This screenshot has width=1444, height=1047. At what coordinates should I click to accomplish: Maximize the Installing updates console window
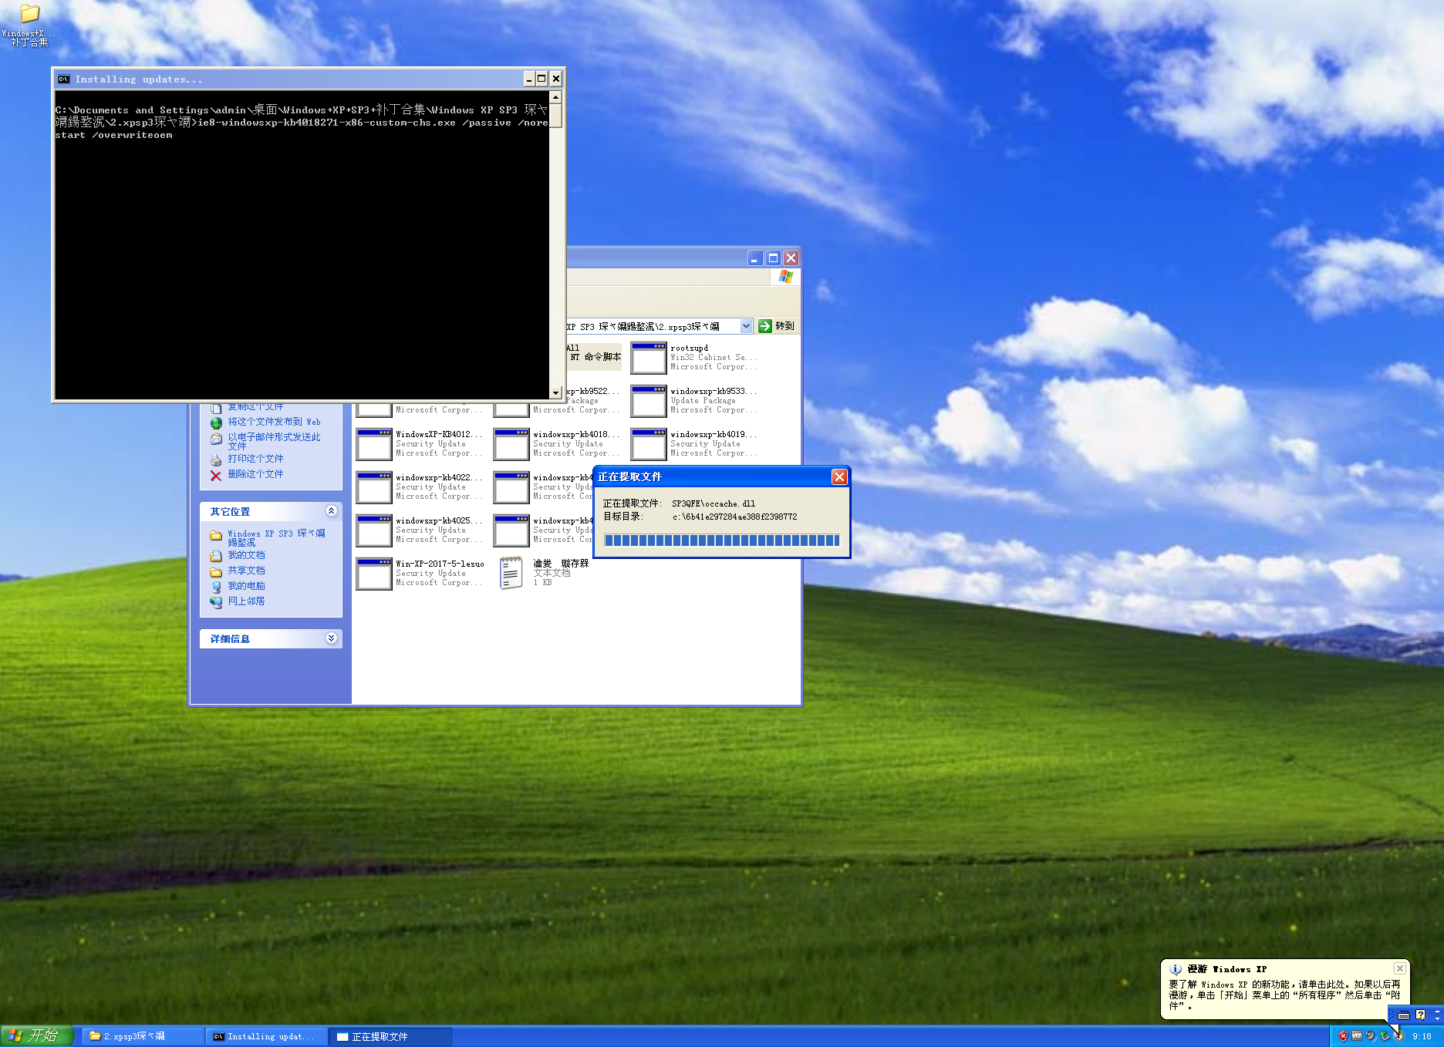(x=541, y=79)
